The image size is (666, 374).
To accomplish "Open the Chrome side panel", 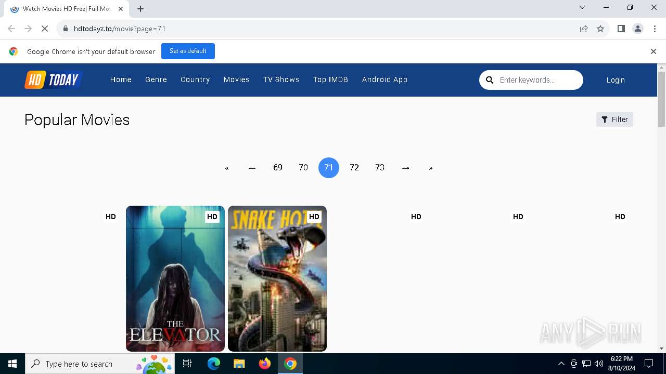I will click(621, 29).
